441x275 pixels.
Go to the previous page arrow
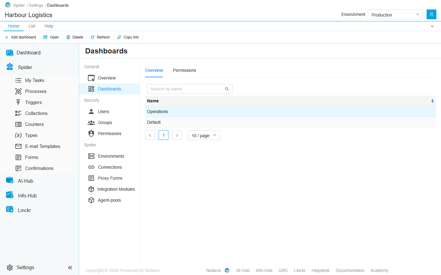[150, 135]
